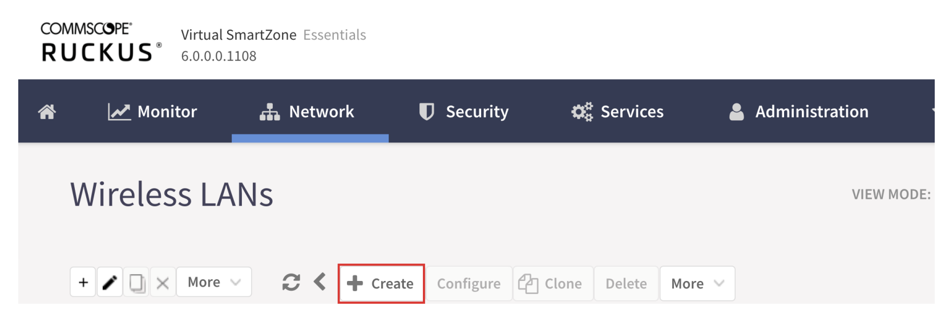Click the pencil edit icon
The width and height of the screenshot is (945, 310).
[110, 282]
